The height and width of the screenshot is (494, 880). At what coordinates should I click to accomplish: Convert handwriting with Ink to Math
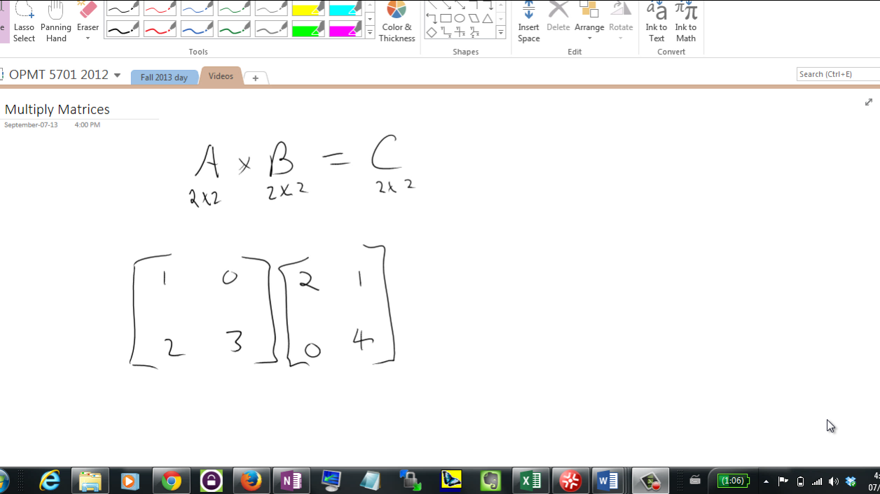(x=686, y=22)
